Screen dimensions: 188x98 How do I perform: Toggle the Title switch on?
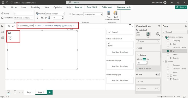point(158,75)
